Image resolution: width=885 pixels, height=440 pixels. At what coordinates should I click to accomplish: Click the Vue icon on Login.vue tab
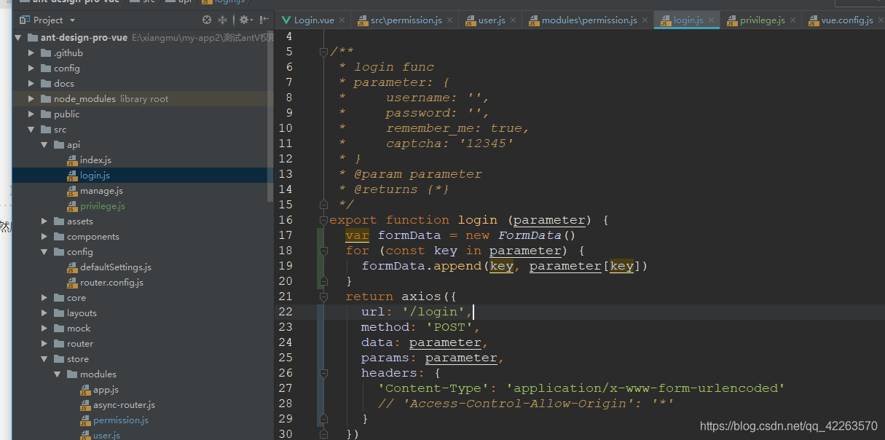[x=287, y=20]
